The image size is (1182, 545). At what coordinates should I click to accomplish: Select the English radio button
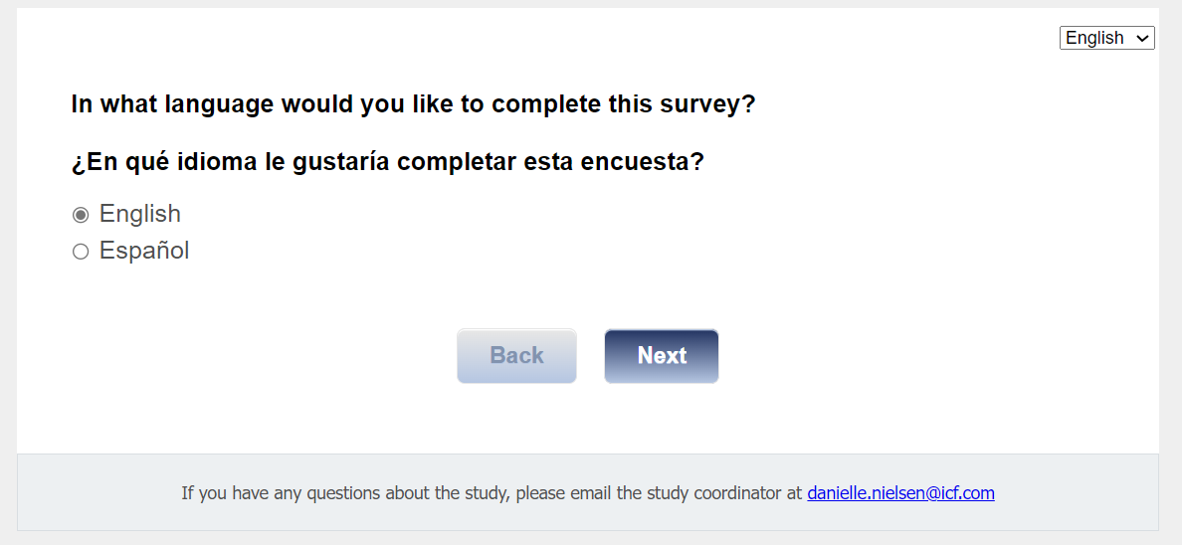tap(81, 215)
